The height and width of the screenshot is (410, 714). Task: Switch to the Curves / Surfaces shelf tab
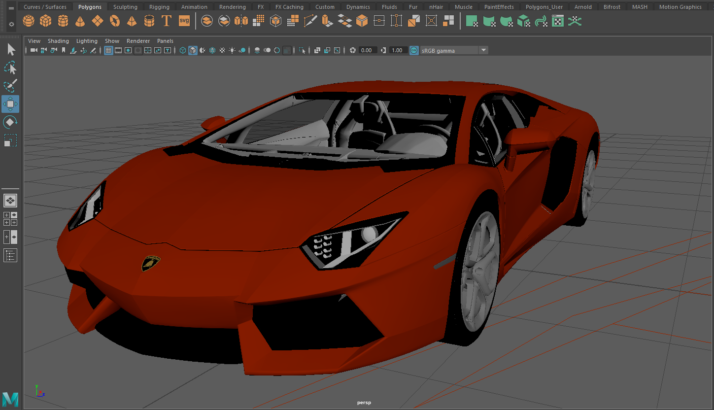pos(45,7)
